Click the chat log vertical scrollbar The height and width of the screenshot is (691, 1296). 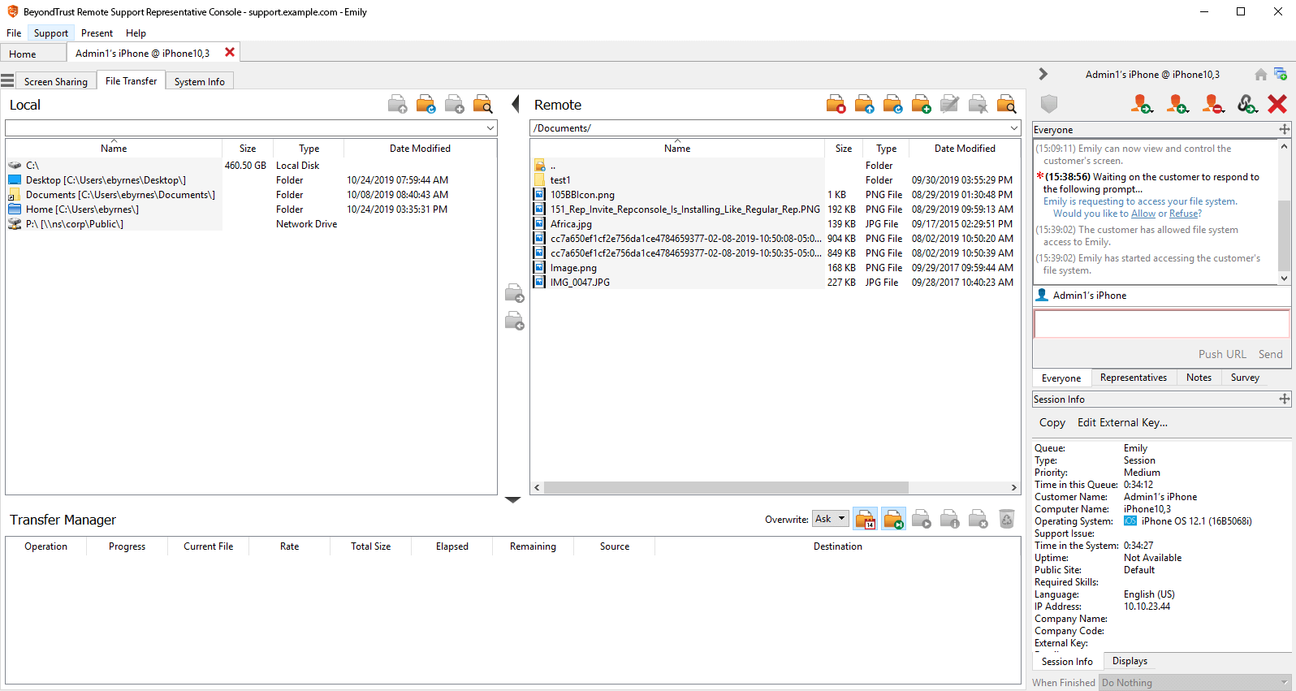click(1284, 235)
